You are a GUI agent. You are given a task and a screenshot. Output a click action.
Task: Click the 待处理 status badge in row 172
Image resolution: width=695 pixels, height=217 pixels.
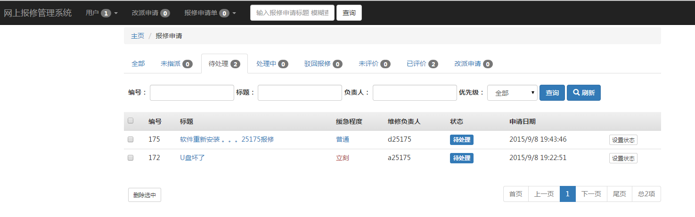pos(462,158)
